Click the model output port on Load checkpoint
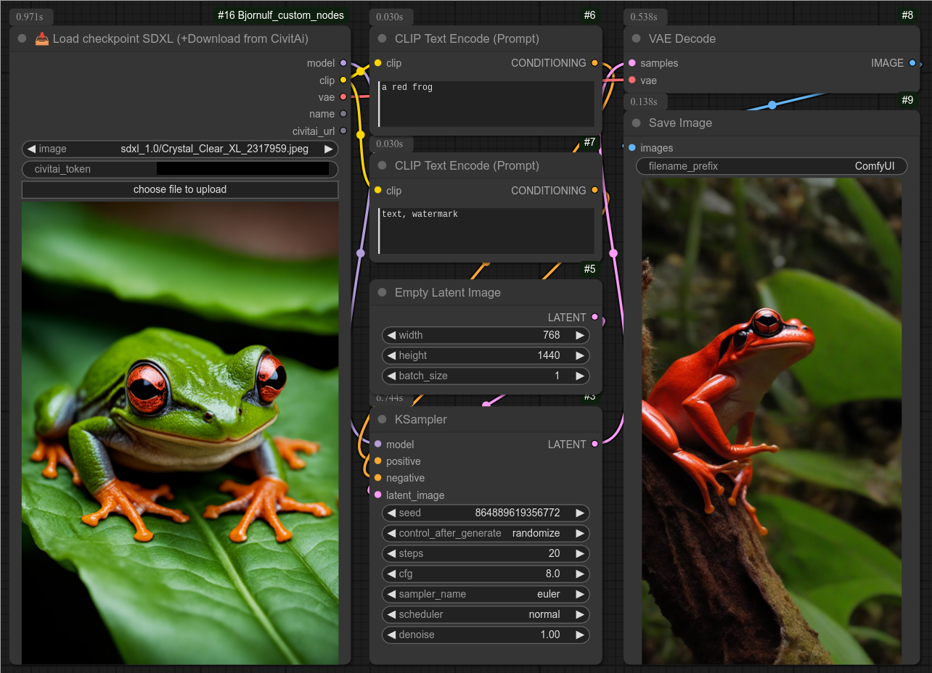 tap(343, 64)
